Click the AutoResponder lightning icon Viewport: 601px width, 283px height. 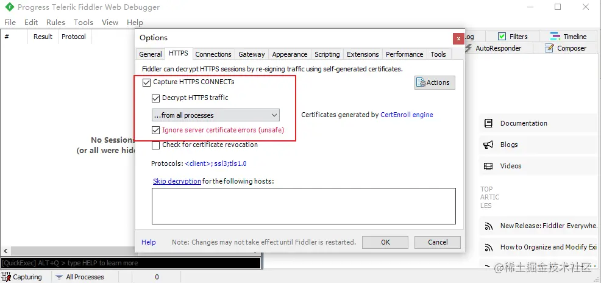click(468, 48)
